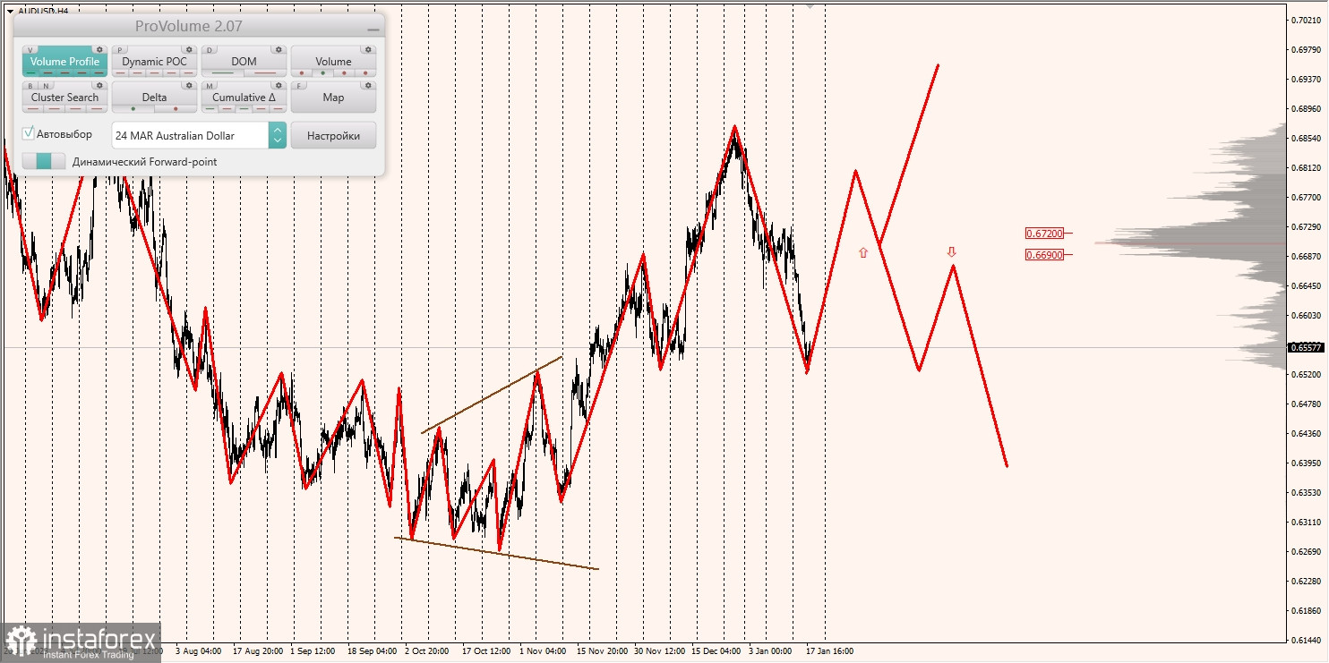Viewport: 1329px width, 663px height.
Task: Click the 15 Dec 04:00 time label
Action: coord(716,651)
